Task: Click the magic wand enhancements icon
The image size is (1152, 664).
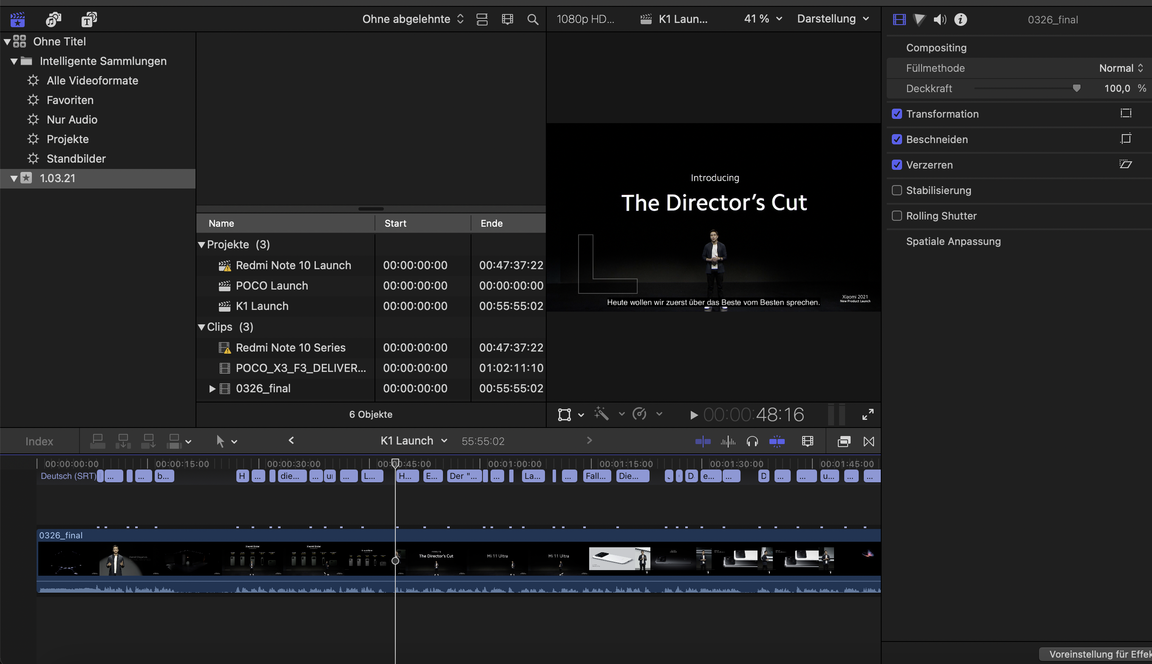Action: (602, 414)
